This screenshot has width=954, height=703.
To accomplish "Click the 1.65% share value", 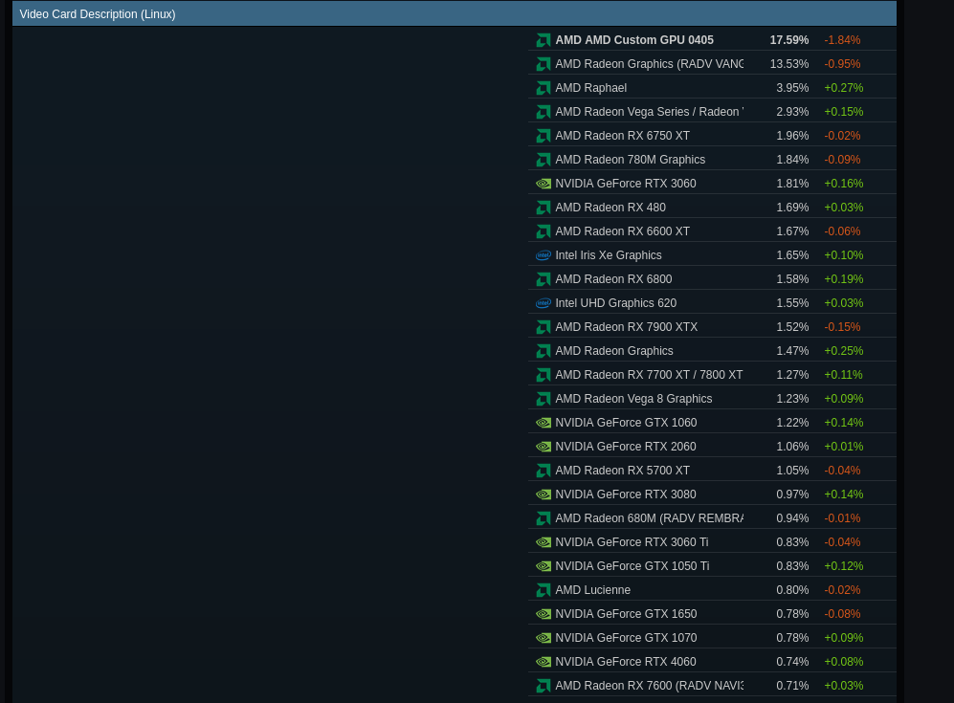I will (x=792, y=255).
